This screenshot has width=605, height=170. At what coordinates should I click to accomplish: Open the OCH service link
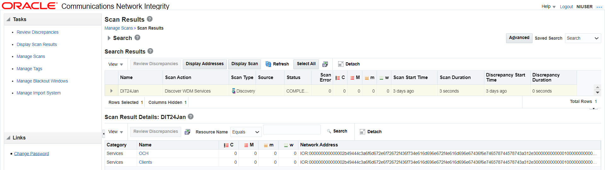[x=144, y=153]
